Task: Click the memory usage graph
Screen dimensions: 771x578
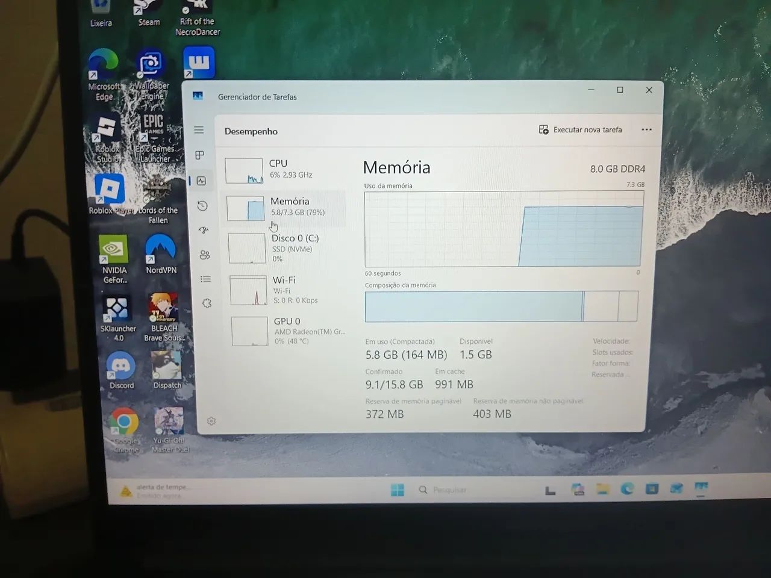Action: (x=504, y=229)
